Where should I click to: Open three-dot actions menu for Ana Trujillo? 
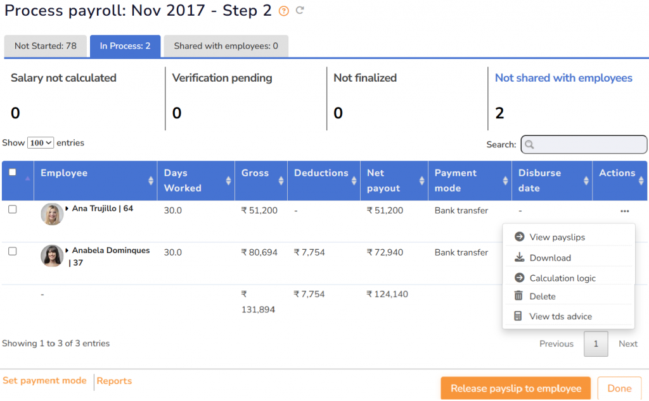(x=624, y=211)
